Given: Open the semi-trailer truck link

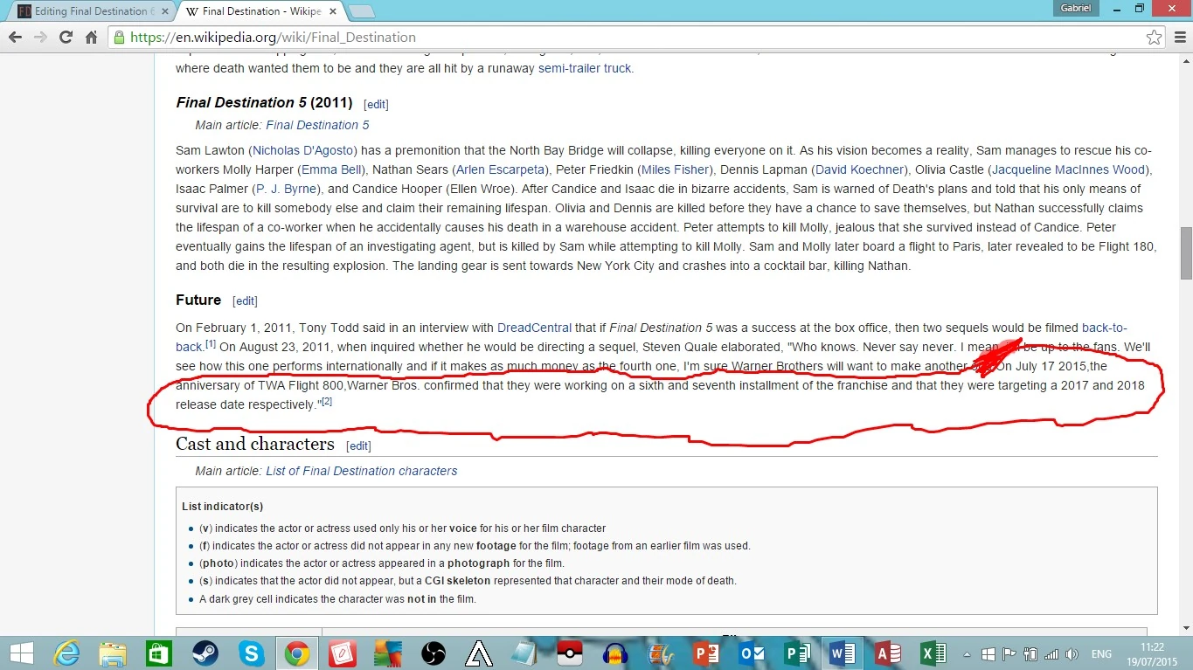Looking at the screenshot, I should pyautogui.click(x=584, y=68).
